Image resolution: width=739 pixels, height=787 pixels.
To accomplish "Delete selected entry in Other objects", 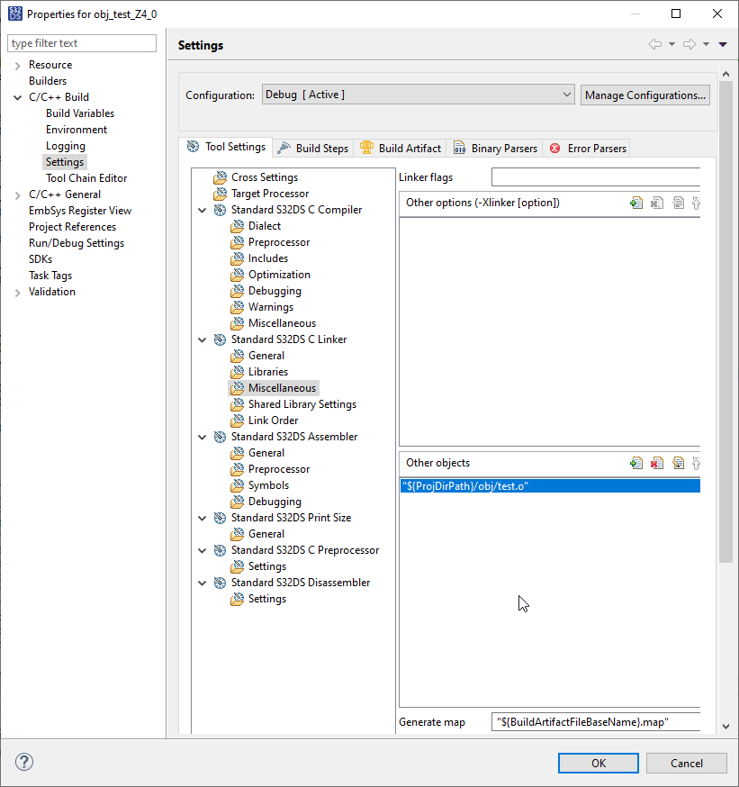I will pos(657,463).
